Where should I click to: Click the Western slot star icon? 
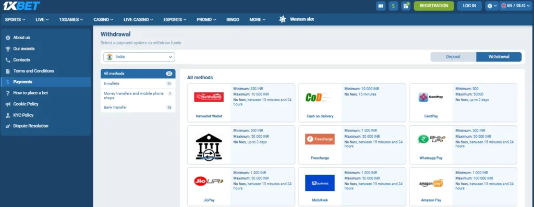(x=282, y=19)
